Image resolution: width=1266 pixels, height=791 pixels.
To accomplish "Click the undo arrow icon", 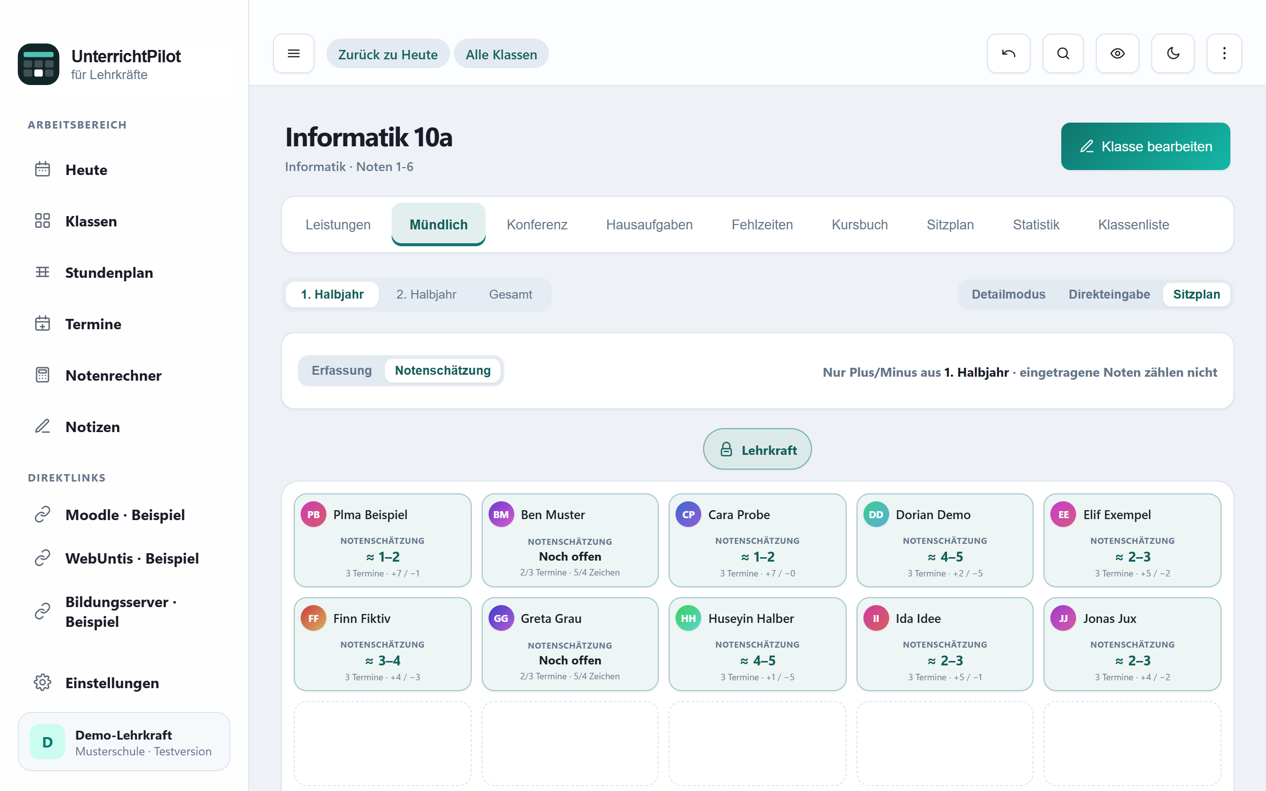I will pyautogui.click(x=1008, y=53).
